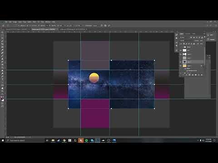Image resolution: width=218 pixels, height=163 pixels.
Task: Open the Layers panel options menu
Action: click(x=204, y=34)
